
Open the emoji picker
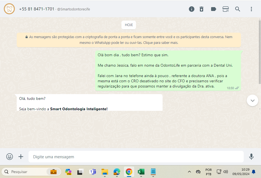click(10, 157)
